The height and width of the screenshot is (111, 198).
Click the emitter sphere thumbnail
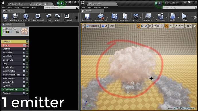(x=24, y=31)
